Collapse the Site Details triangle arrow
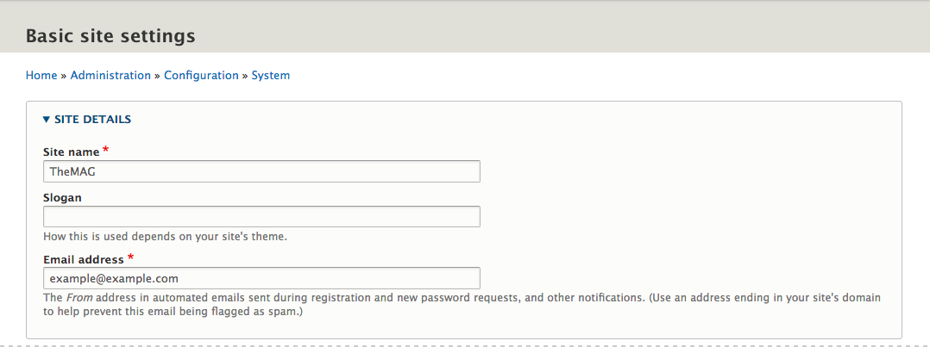The image size is (930, 347). [47, 120]
